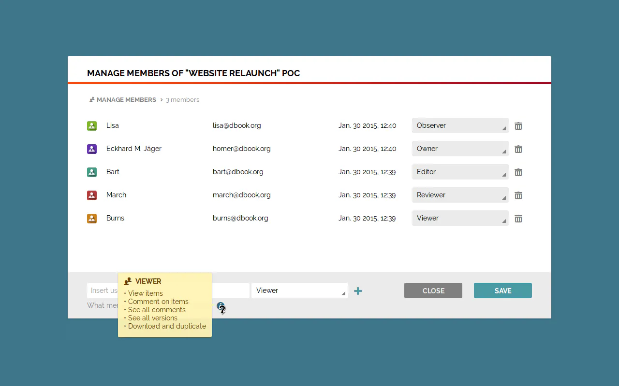Click the email march@dbook.org
The width and height of the screenshot is (619, 386).
click(x=242, y=195)
